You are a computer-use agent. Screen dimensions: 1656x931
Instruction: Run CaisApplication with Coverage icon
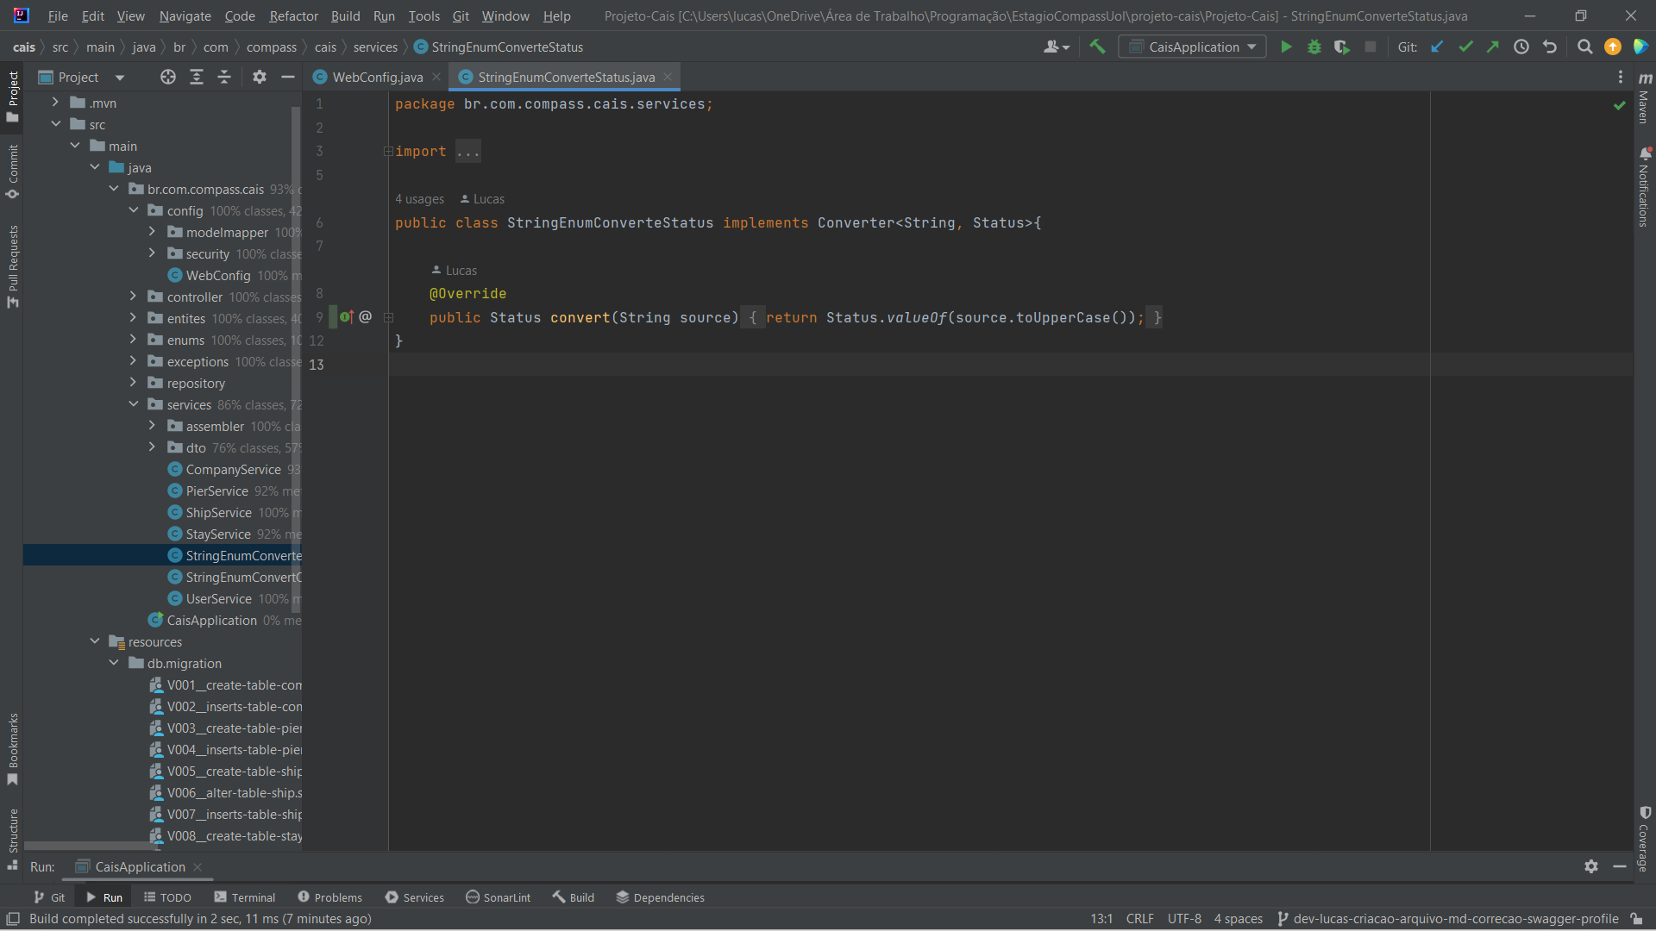point(1342,47)
